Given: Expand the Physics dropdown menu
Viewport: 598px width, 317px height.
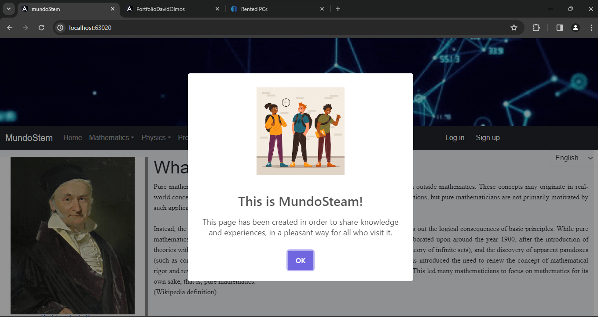Looking at the screenshot, I should tap(156, 138).
